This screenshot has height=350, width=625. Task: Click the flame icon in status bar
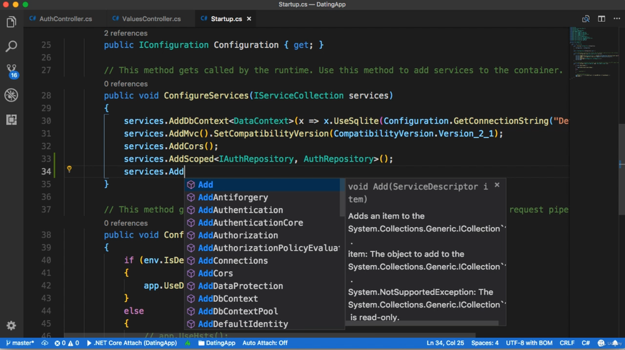(x=187, y=343)
